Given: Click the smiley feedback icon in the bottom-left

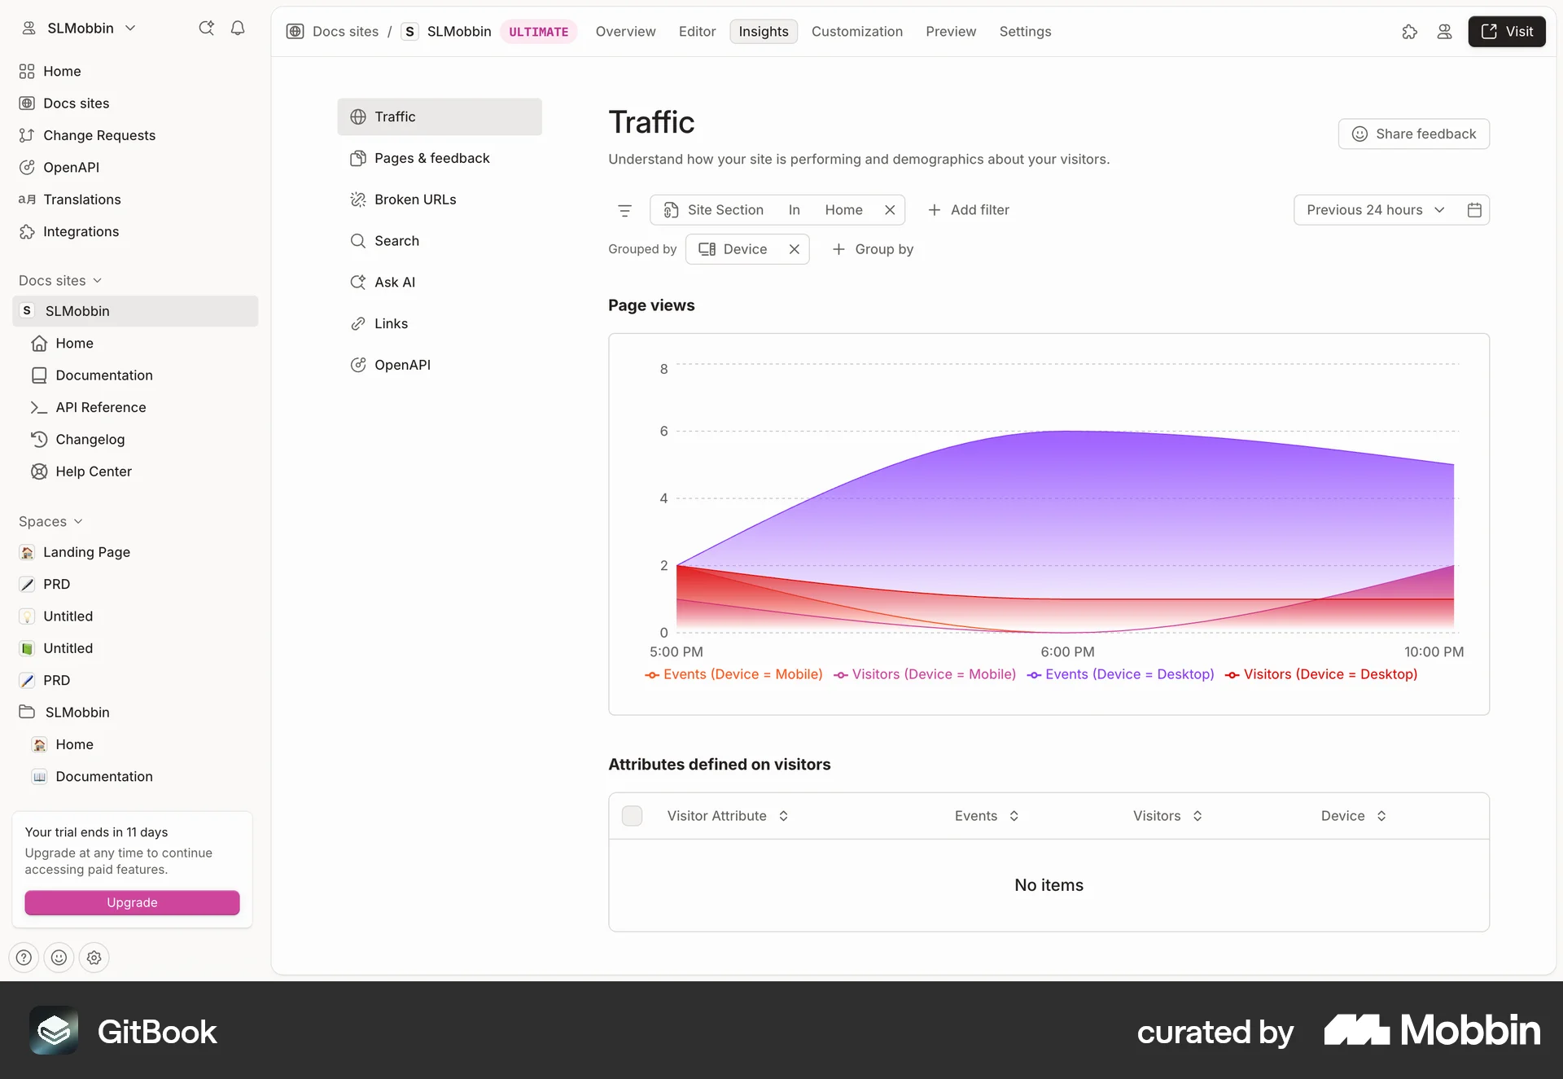Looking at the screenshot, I should click(x=59, y=958).
